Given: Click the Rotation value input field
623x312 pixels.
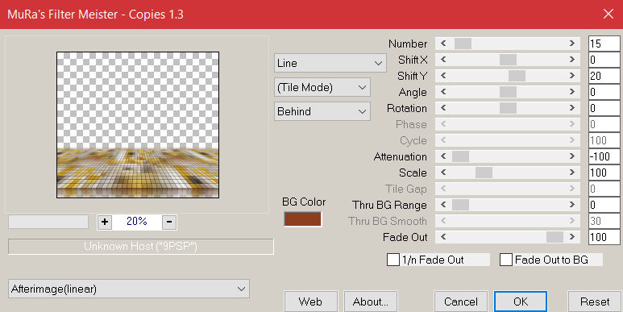Looking at the screenshot, I should (604, 108).
